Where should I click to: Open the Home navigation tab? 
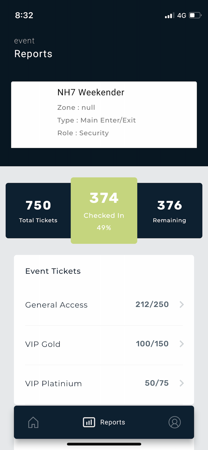[x=33, y=422]
